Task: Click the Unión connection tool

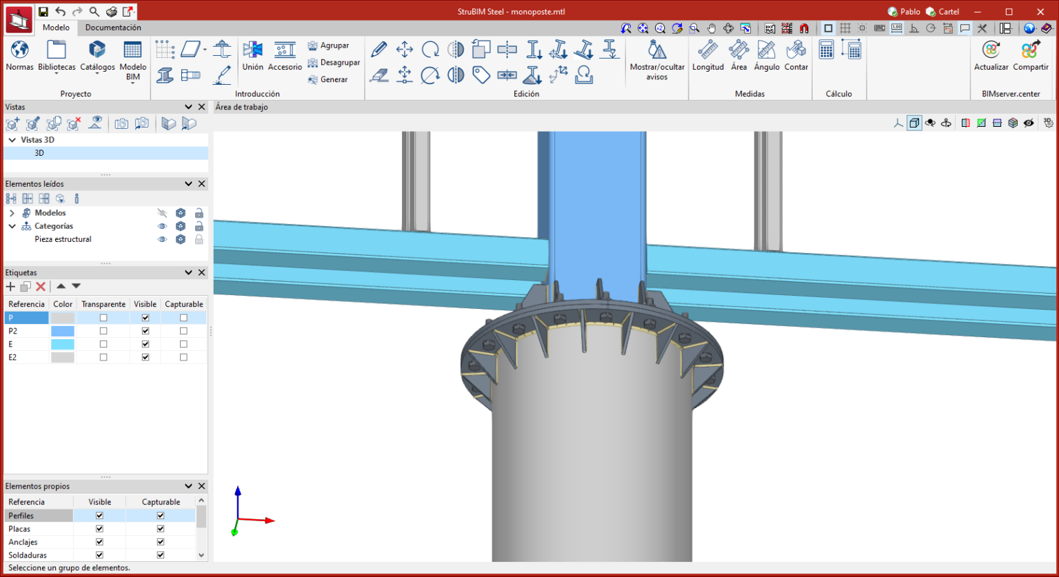Action: [252, 50]
